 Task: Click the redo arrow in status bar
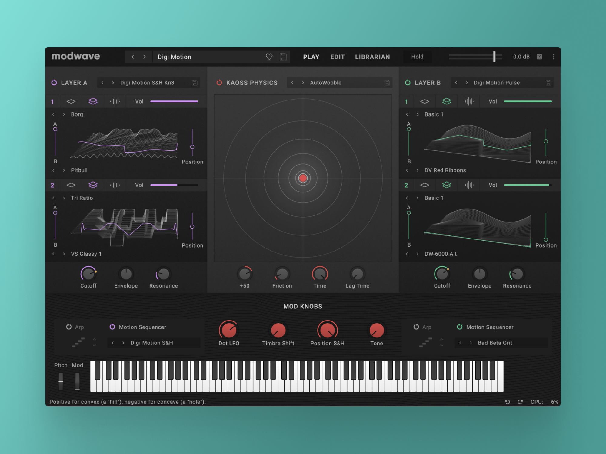pos(520,402)
